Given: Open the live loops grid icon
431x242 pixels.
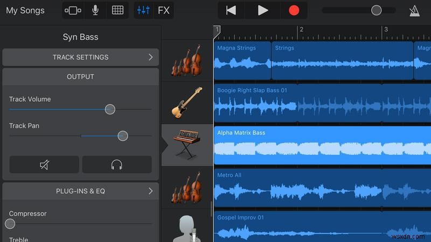Looking at the screenshot, I should coord(117,10).
